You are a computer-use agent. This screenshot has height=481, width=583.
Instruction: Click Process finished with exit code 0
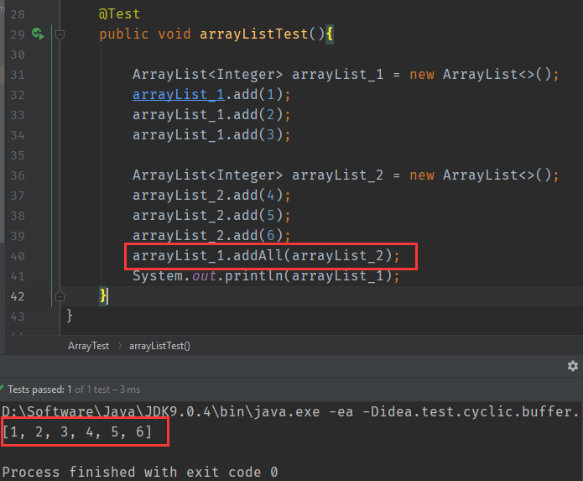[140, 472]
